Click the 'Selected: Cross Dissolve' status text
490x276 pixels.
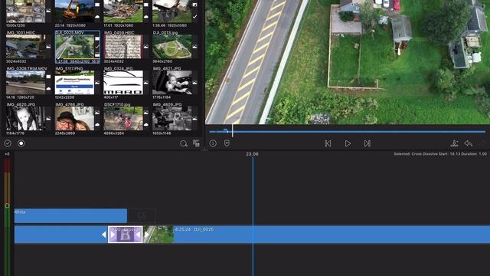point(440,154)
